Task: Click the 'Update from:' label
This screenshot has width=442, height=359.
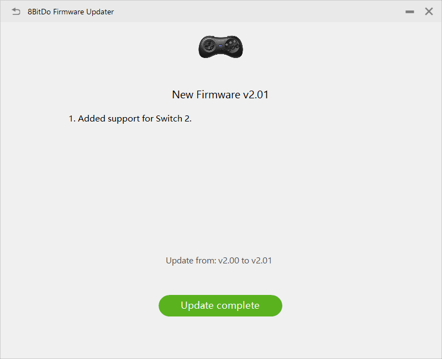Action: [191, 261]
